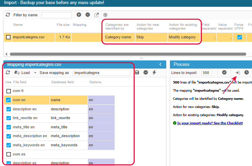Delete the mapping with the minus icon
This screenshot has height=166, width=252.
(x=146, y=72)
